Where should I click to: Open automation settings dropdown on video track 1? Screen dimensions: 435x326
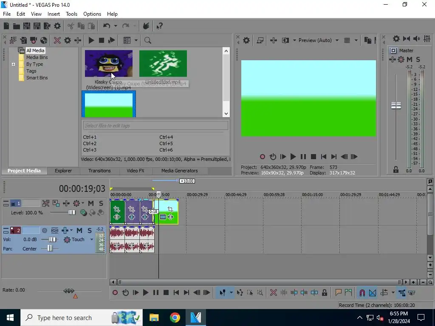[x=83, y=203]
